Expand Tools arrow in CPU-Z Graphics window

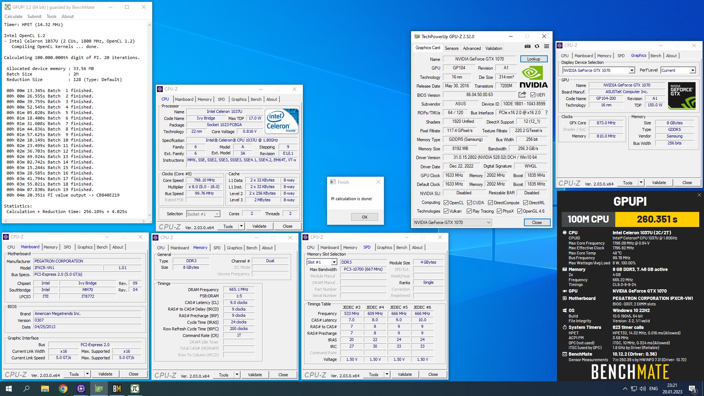coord(641,183)
